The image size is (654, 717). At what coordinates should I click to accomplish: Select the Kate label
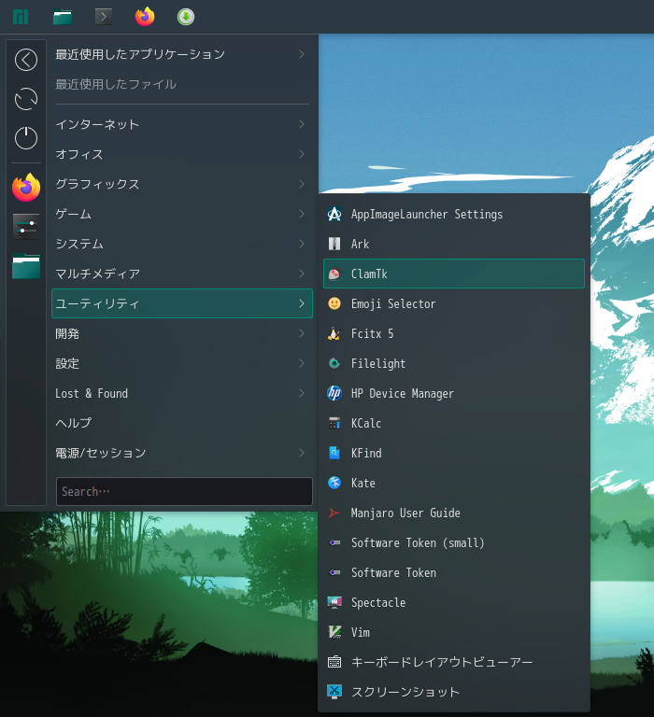click(363, 483)
